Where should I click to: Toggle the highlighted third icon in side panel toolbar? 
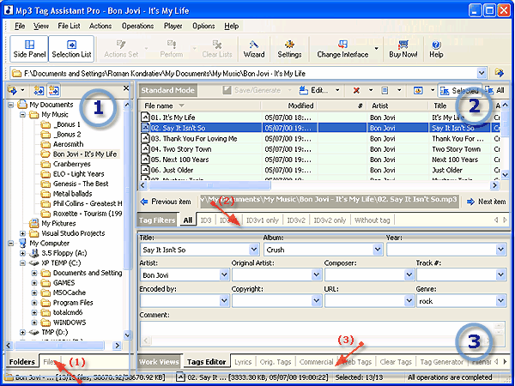[x=53, y=90]
